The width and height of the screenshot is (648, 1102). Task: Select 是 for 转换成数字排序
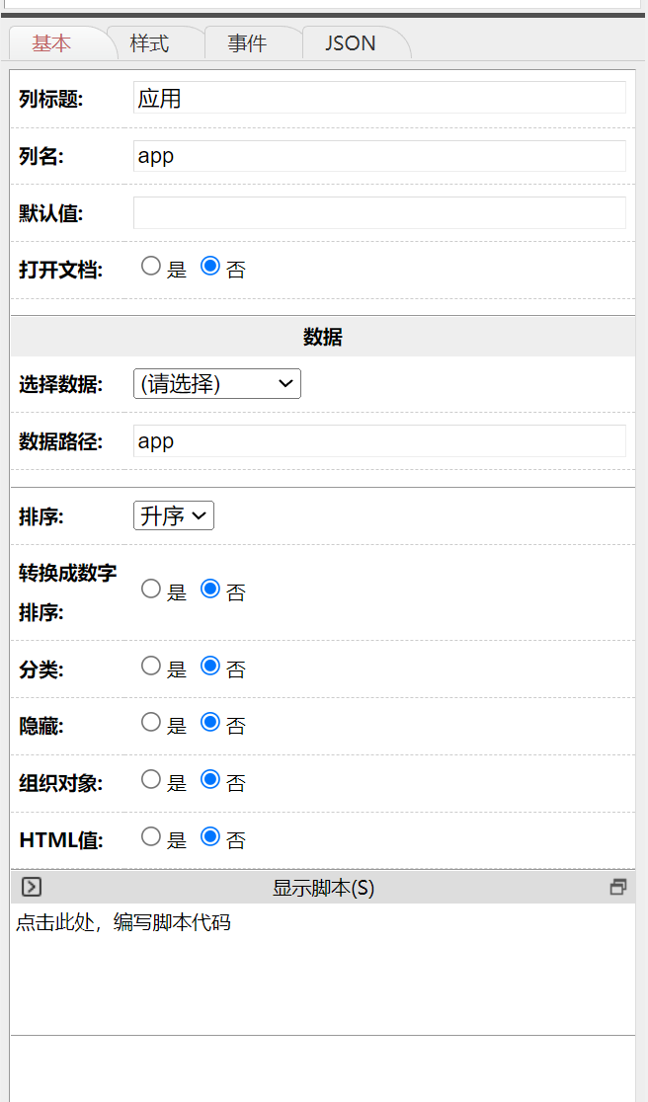[x=151, y=589]
